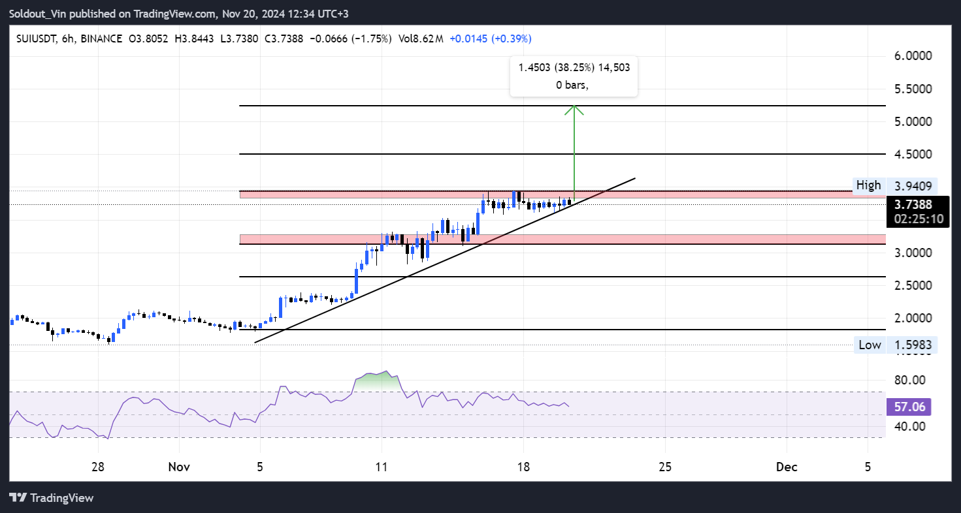Click the purple 57.06 RSI value tag

(x=909, y=407)
